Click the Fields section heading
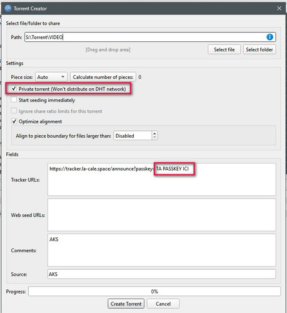This screenshot has width=287, height=313. coord(12,154)
